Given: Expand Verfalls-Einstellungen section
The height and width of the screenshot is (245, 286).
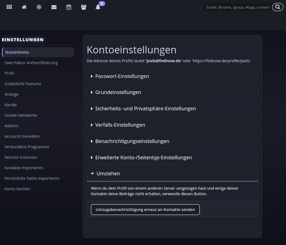Looking at the screenshot, I should 120,125.
